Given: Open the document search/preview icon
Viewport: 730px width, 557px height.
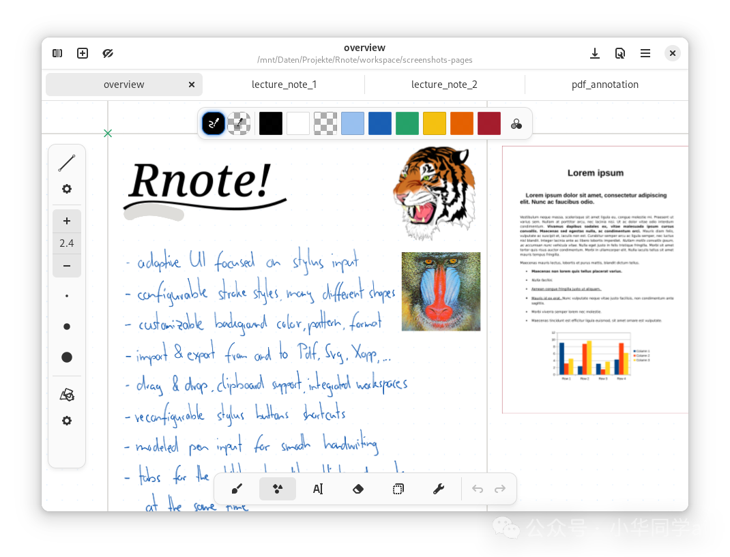Looking at the screenshot, I should (x=619, y=53).
